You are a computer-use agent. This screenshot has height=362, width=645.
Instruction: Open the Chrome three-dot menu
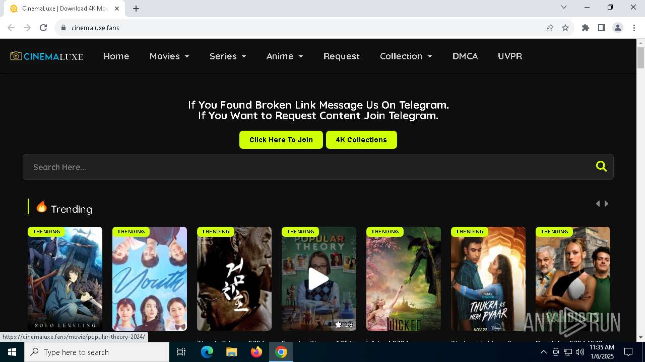point(633,28)
